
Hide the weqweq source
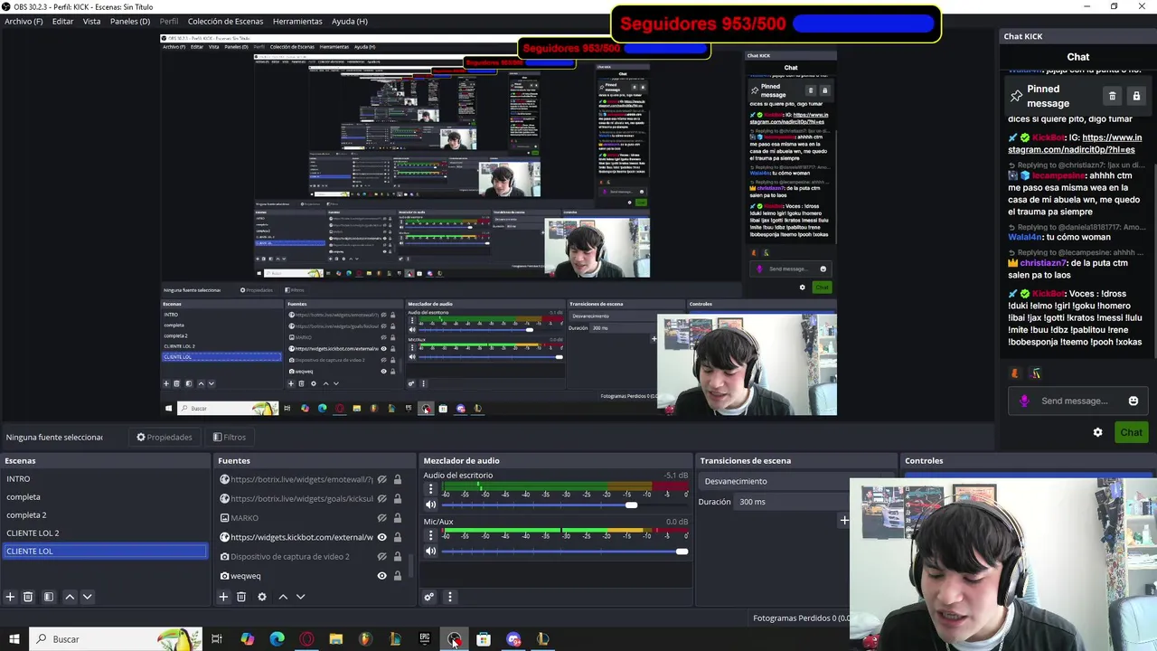381,576
